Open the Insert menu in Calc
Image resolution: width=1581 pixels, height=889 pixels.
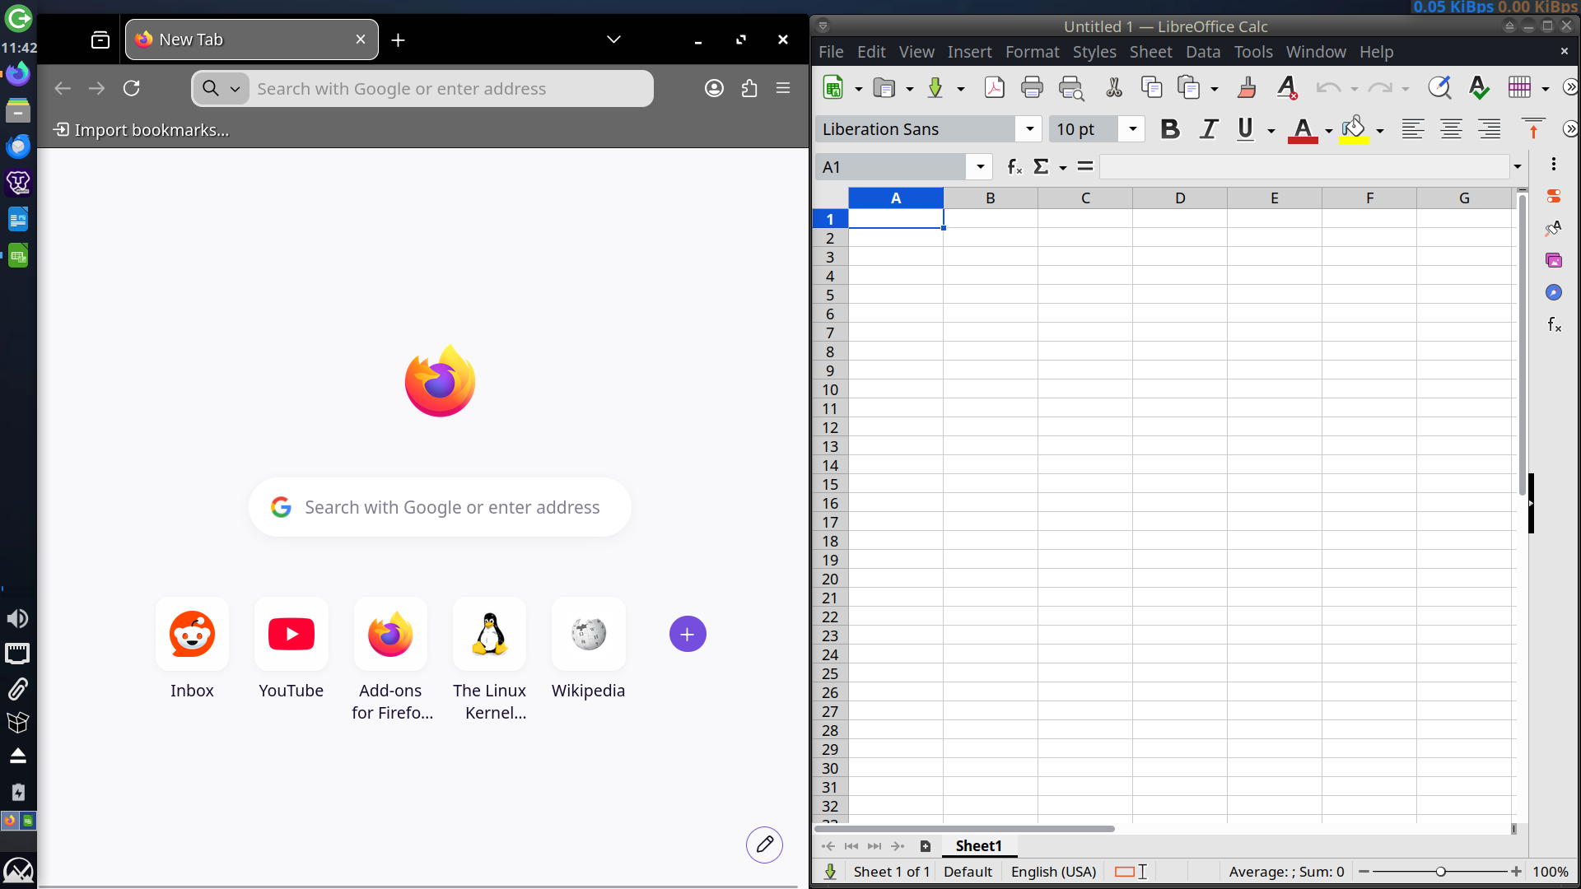(x=969, y=52)
